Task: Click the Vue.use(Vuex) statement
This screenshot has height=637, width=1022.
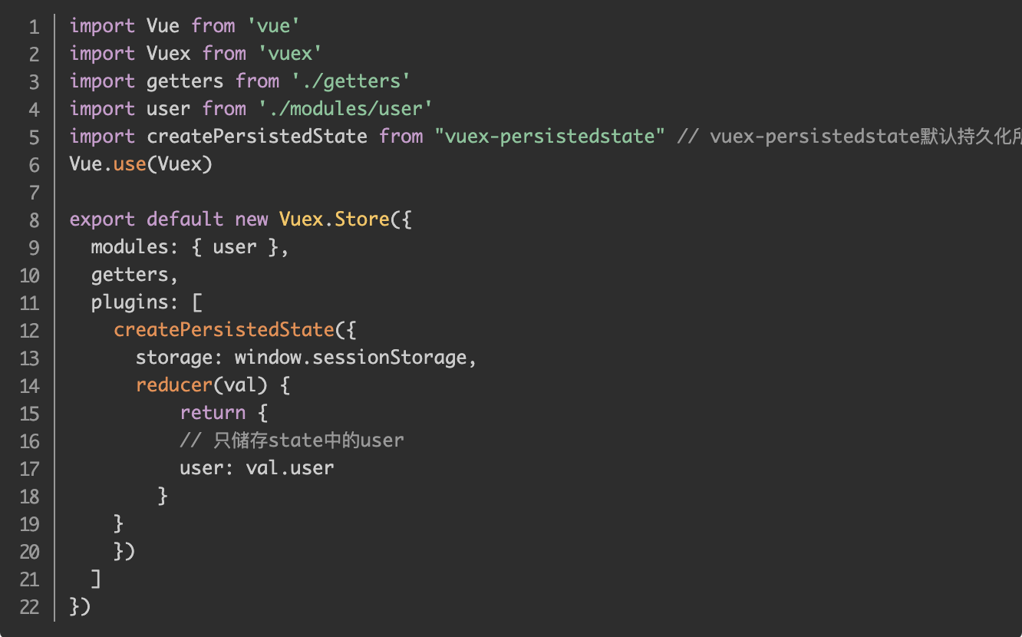Action: [x=140, y=164]
